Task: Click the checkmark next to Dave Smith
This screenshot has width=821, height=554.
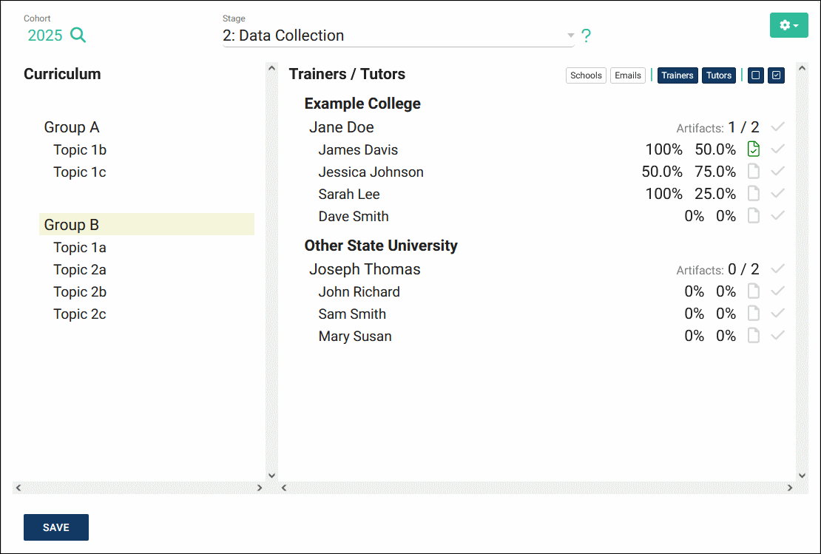Action: tap(777, 216)
